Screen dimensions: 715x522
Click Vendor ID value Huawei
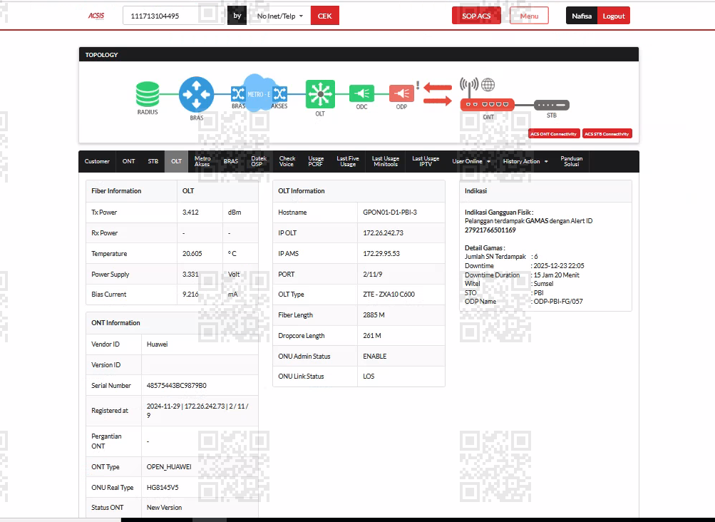(x=158, y=344)
